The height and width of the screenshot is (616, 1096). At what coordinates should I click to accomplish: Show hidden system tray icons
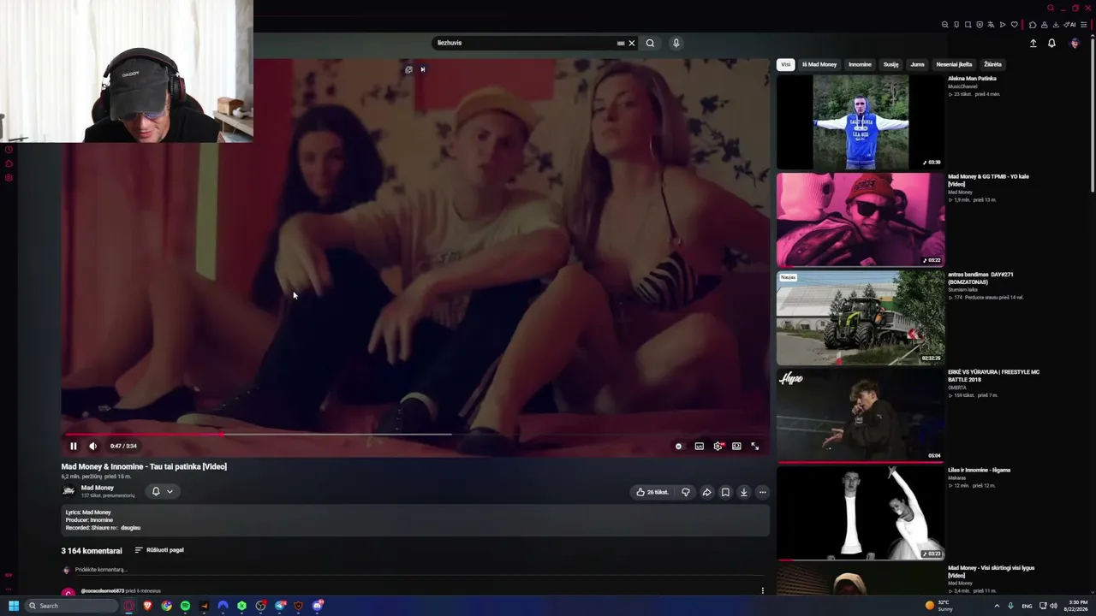[996, 606]
